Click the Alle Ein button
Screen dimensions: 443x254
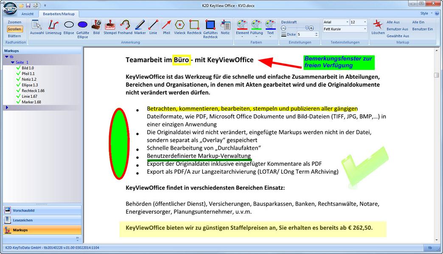click(x=418, y=22)
